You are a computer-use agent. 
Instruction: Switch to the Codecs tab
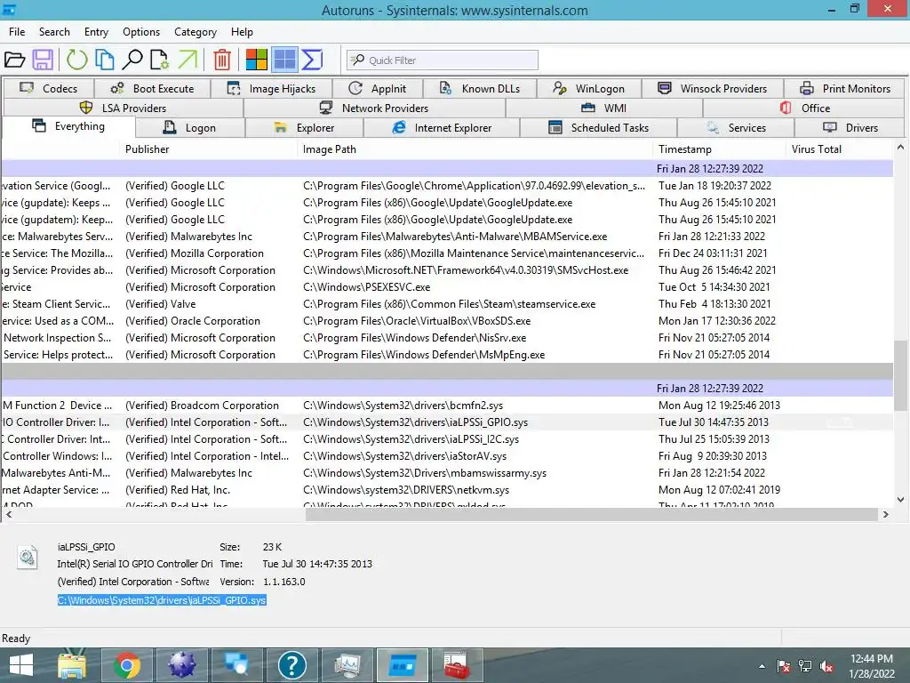pyautogui.click(x=49, y=88)
